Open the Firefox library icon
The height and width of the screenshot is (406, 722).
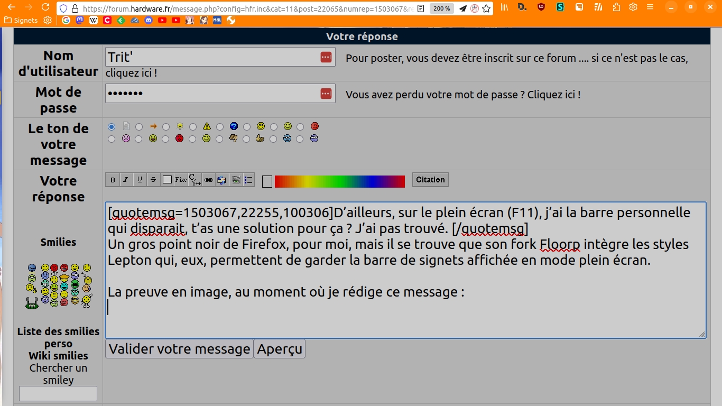point(505,8)
